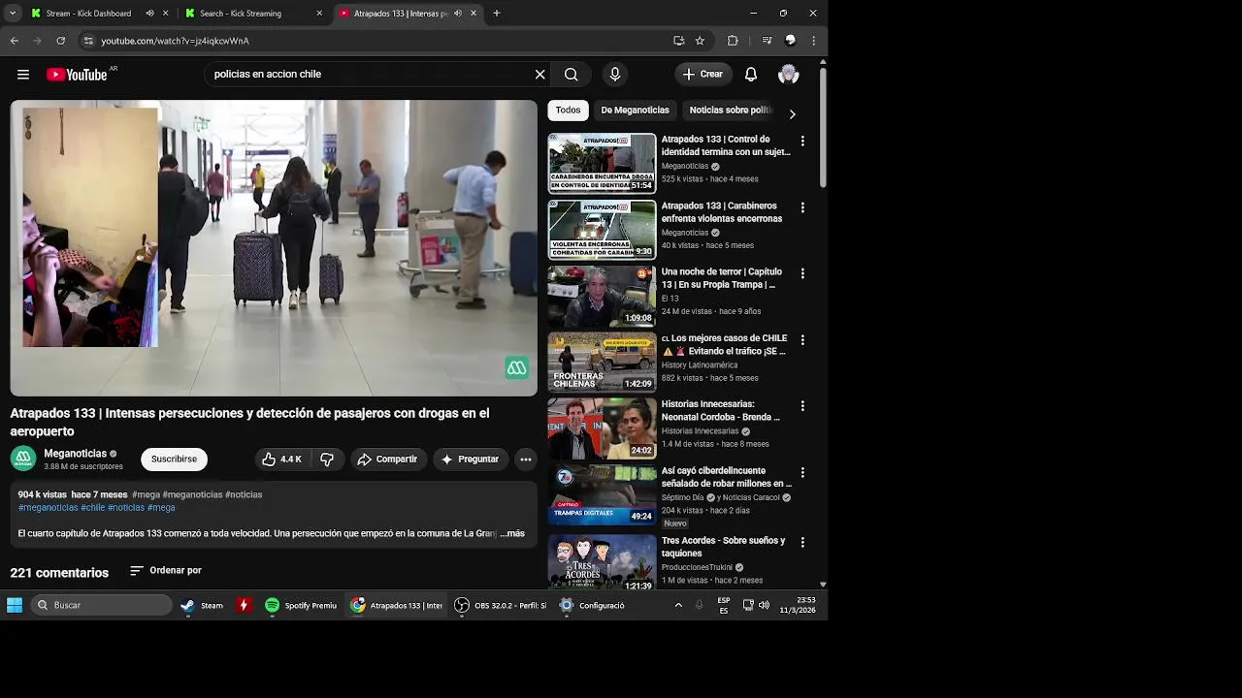Open options for Una noche de terror

(802, 273)
